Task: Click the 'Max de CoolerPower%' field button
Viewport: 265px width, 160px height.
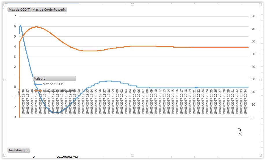Action: point(49,10)
